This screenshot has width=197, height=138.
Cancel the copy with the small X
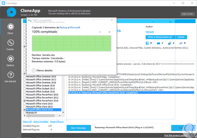tap(109, 32)
